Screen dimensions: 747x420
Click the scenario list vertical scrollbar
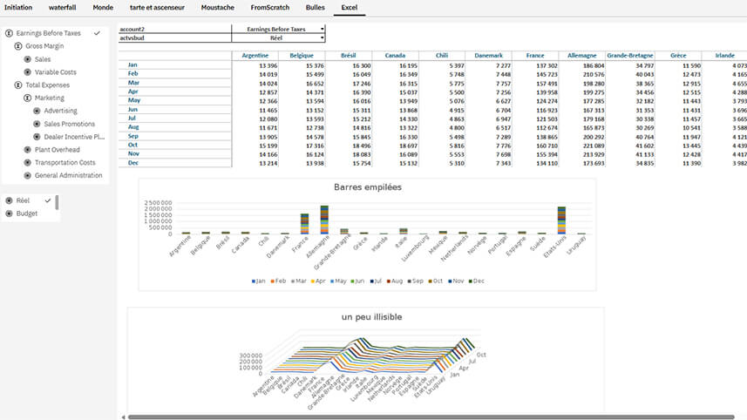[x=58, y=202]
